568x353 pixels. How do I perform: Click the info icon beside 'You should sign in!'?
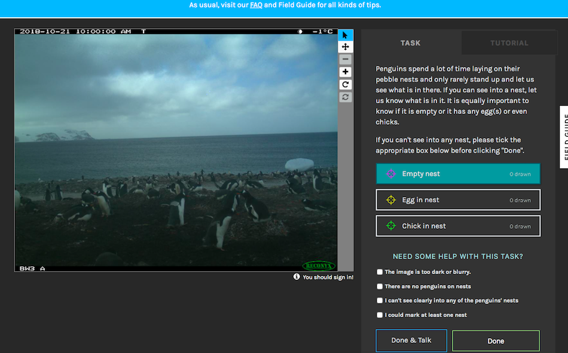(x=297, y=277)
